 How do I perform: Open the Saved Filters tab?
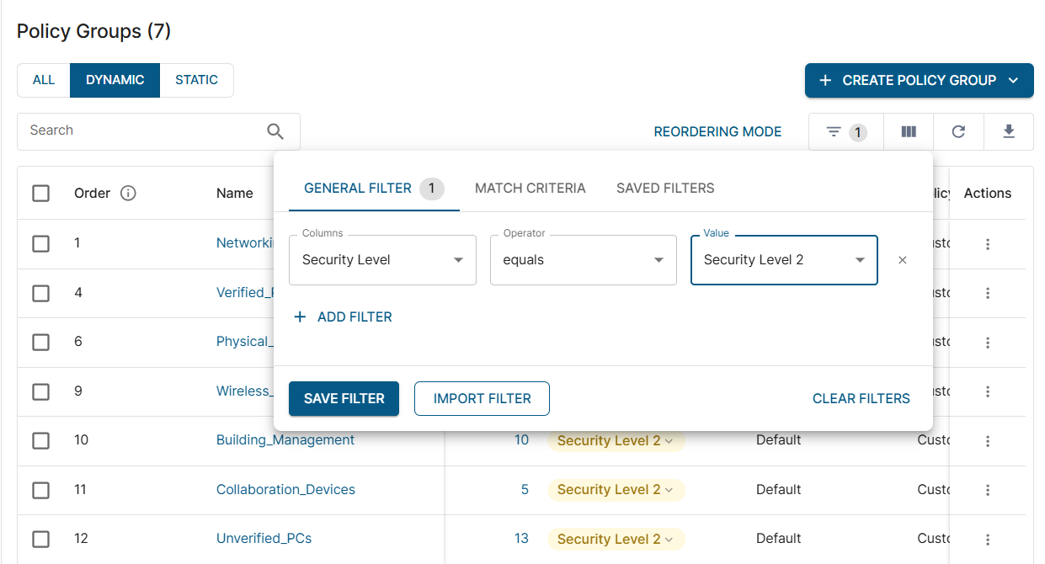pyautogui.click(x=665, y=189)
